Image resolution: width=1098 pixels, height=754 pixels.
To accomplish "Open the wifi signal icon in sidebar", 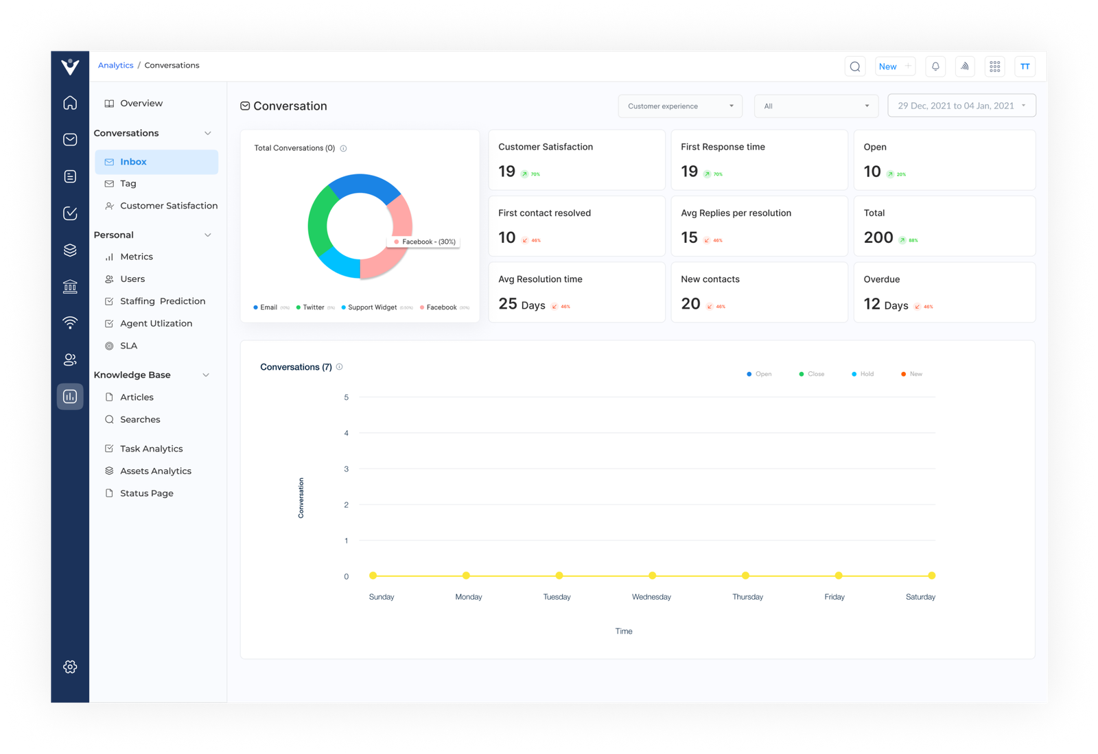I will point(70,322).
